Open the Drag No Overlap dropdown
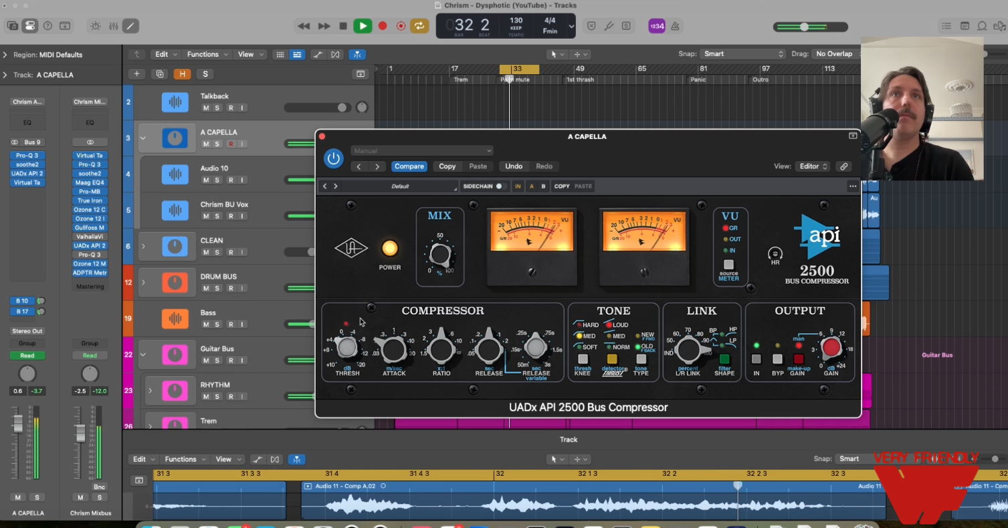 (836, 53)
